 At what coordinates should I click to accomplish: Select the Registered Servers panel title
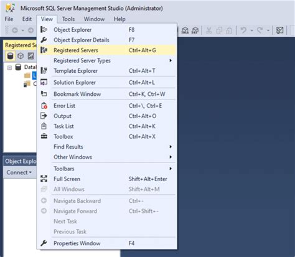[21, 45]
